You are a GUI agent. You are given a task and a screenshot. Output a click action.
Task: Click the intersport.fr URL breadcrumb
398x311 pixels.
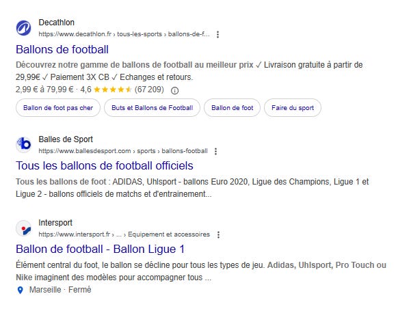point(124,234)
